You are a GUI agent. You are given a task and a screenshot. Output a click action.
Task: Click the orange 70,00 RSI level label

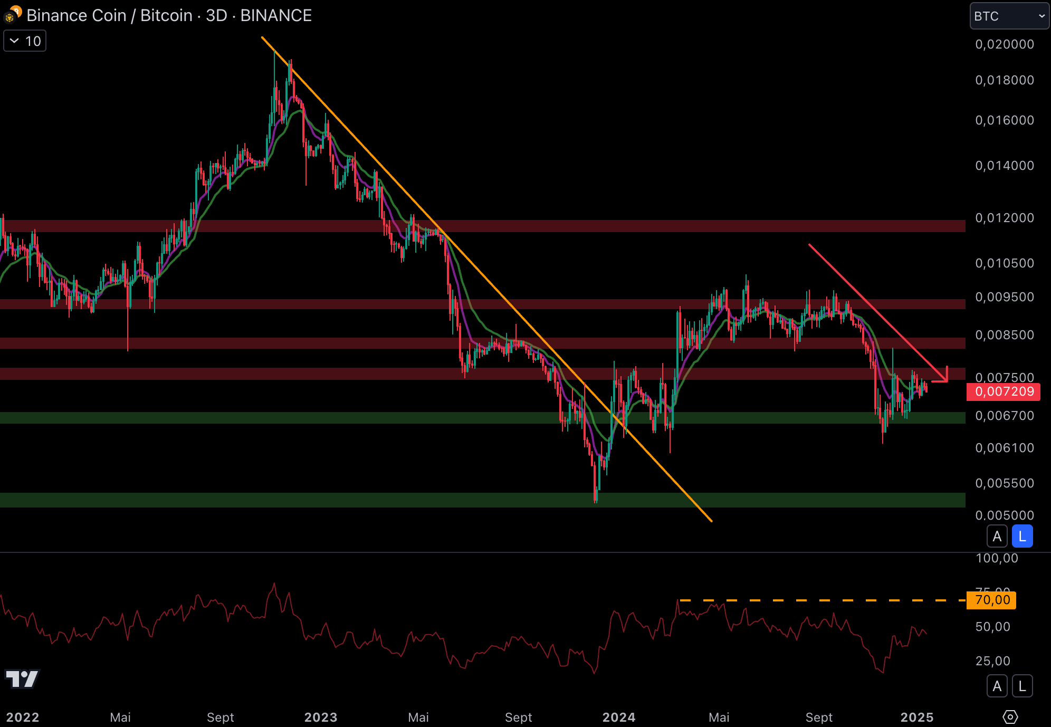pyautogui.click(x=991, y=600)
